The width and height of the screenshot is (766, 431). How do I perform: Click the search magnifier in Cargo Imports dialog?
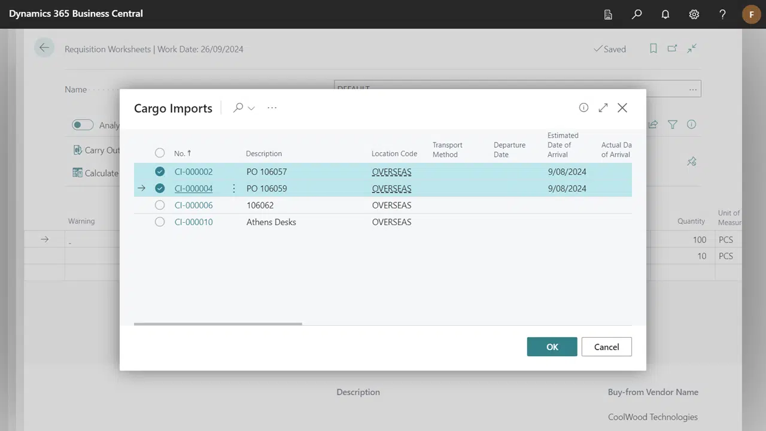[x=238, y=108]
